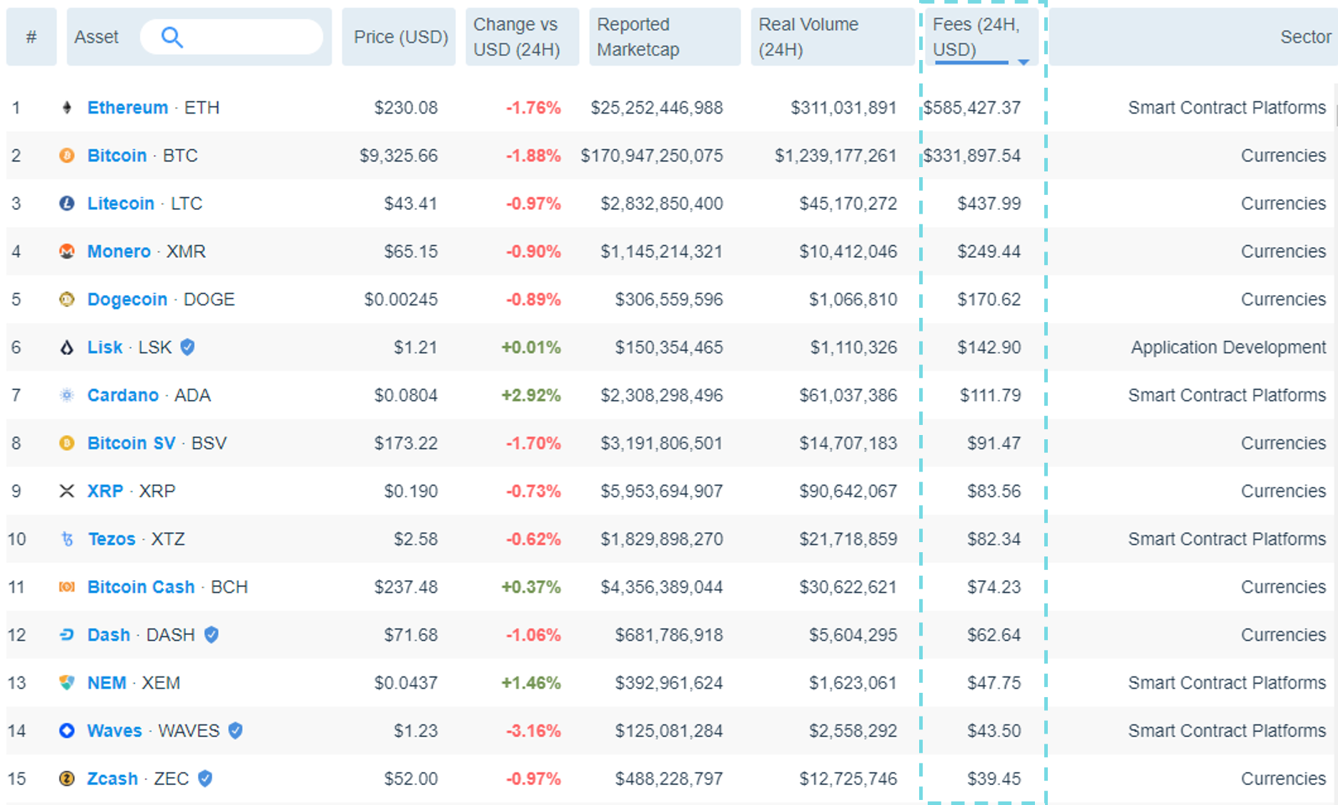This screenshot has height=805, width=1338.
Task: Click the XRP coin icon
Action: coord(66,491)
